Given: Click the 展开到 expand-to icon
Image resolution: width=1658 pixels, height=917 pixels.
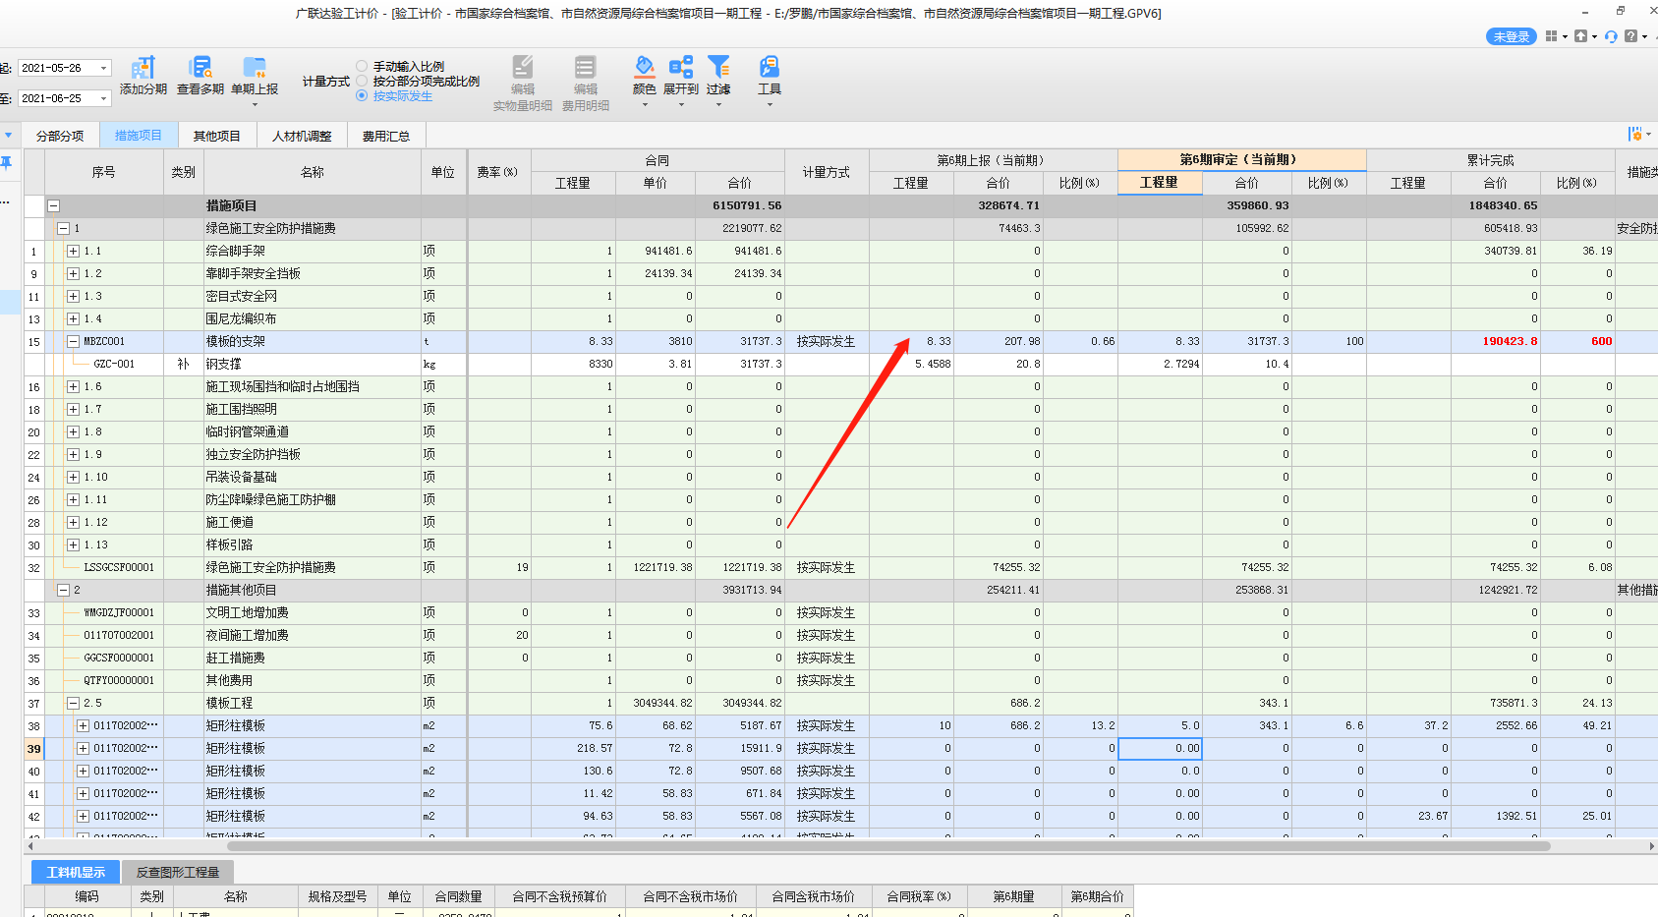Looking at the screenshot, I should (681, 67).
